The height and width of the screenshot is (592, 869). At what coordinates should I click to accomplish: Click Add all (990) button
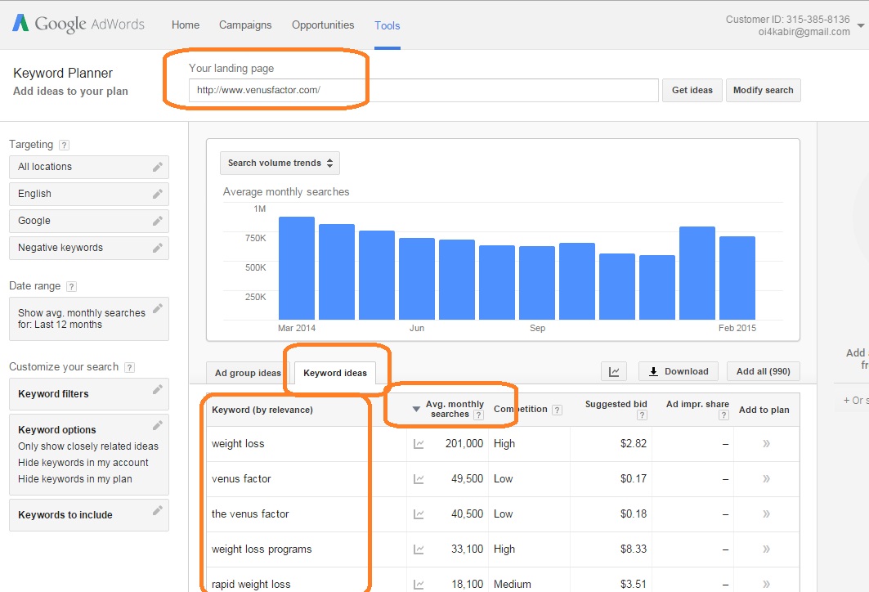click(x=764, y=371)
